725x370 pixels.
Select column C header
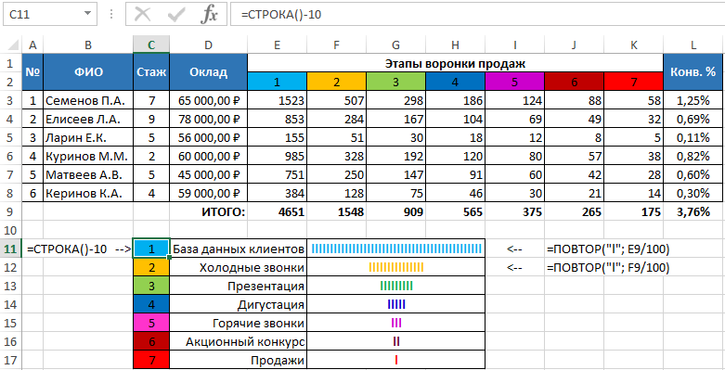pyautogui.click(x=151, y=45)
